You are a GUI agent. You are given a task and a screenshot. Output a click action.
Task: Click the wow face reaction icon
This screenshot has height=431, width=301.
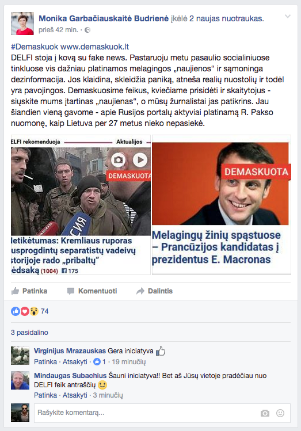point(34,311)
